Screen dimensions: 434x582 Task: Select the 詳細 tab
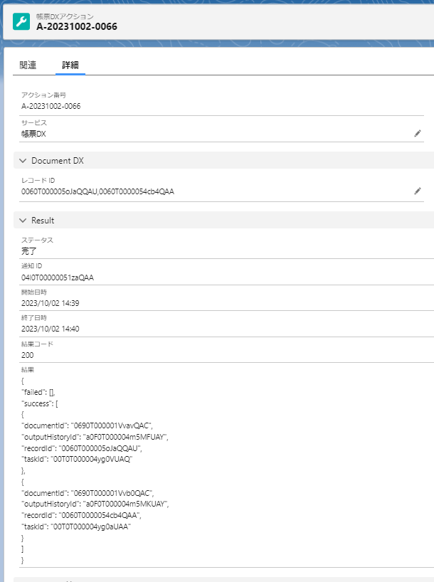70,65
